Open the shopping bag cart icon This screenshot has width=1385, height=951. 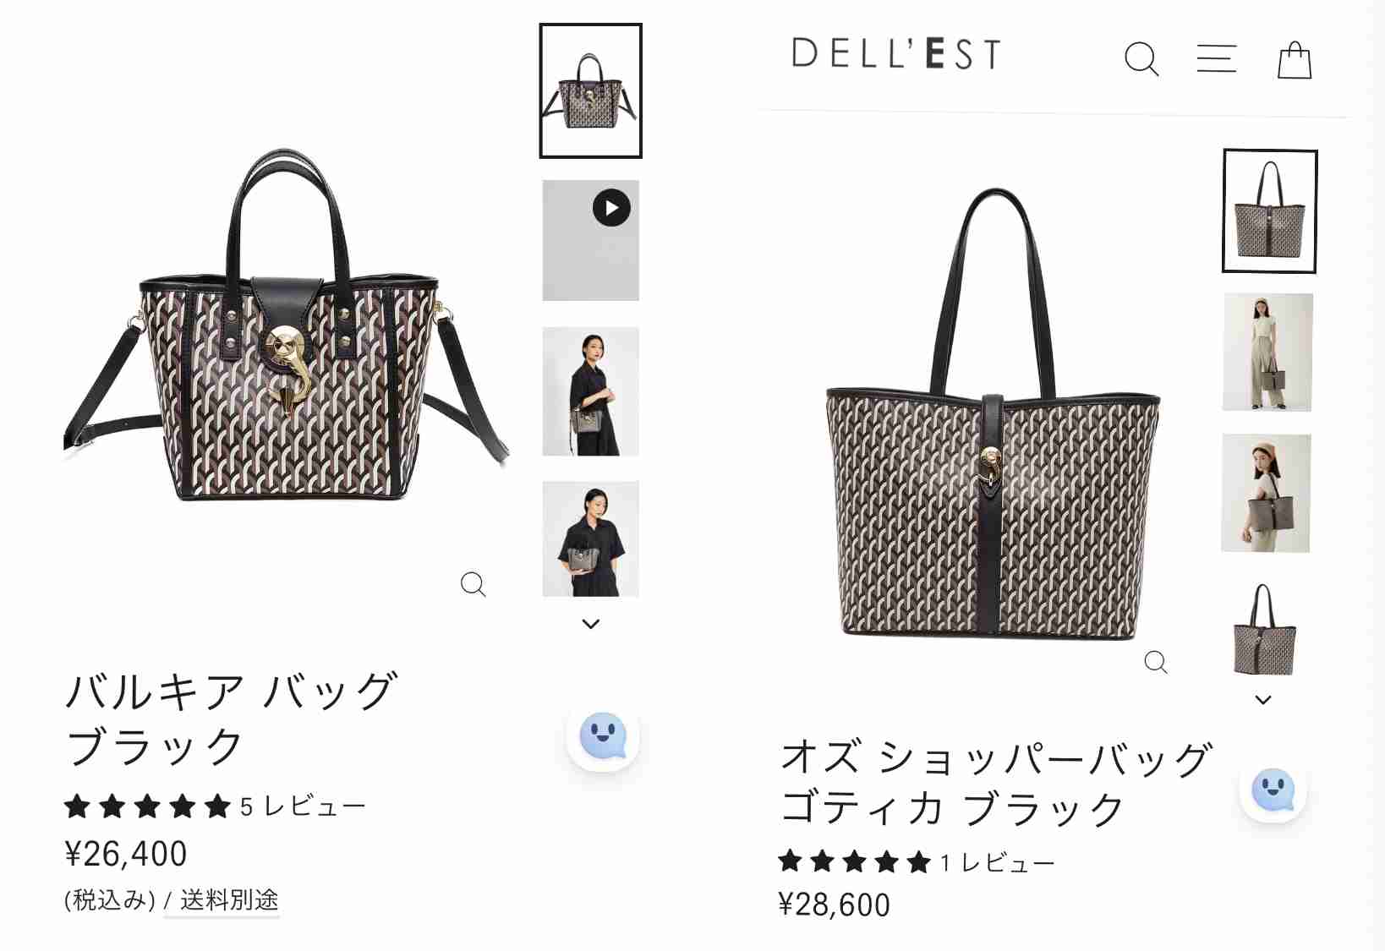[x=1295, y=60]
